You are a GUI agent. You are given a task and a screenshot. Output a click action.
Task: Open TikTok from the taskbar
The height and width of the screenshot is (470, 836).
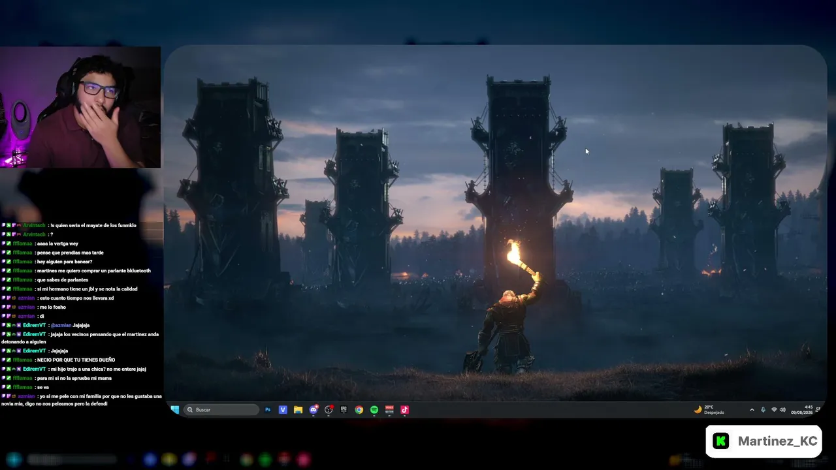[x=404, y=410]
